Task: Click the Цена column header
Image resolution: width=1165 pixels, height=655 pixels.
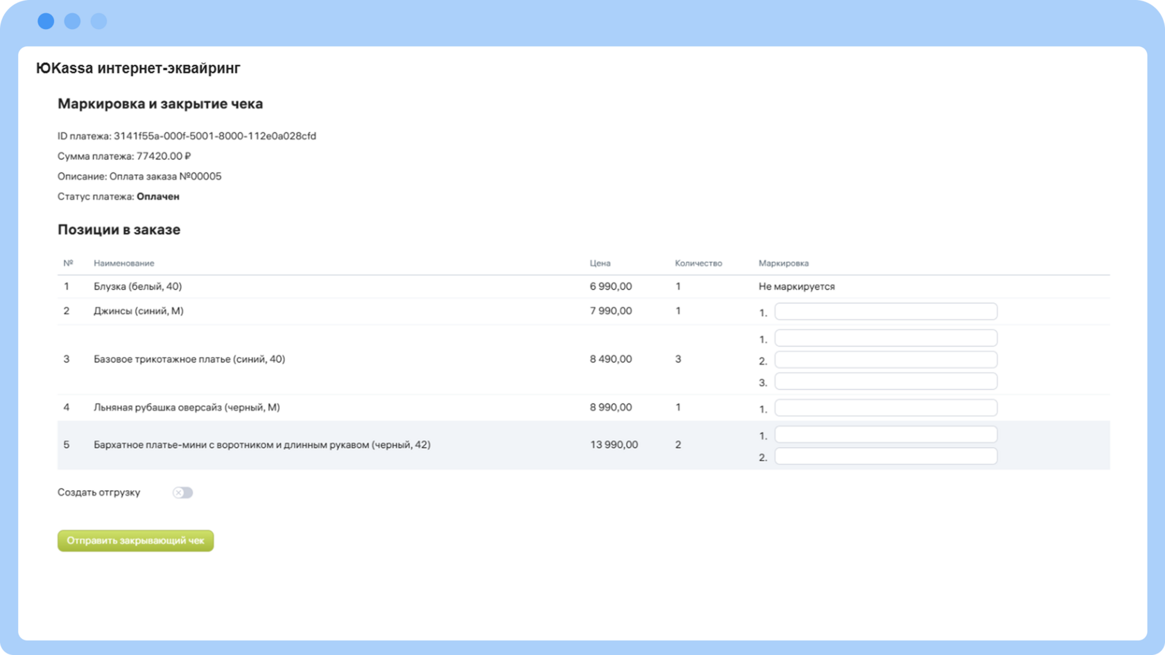Action: (601, 263)
